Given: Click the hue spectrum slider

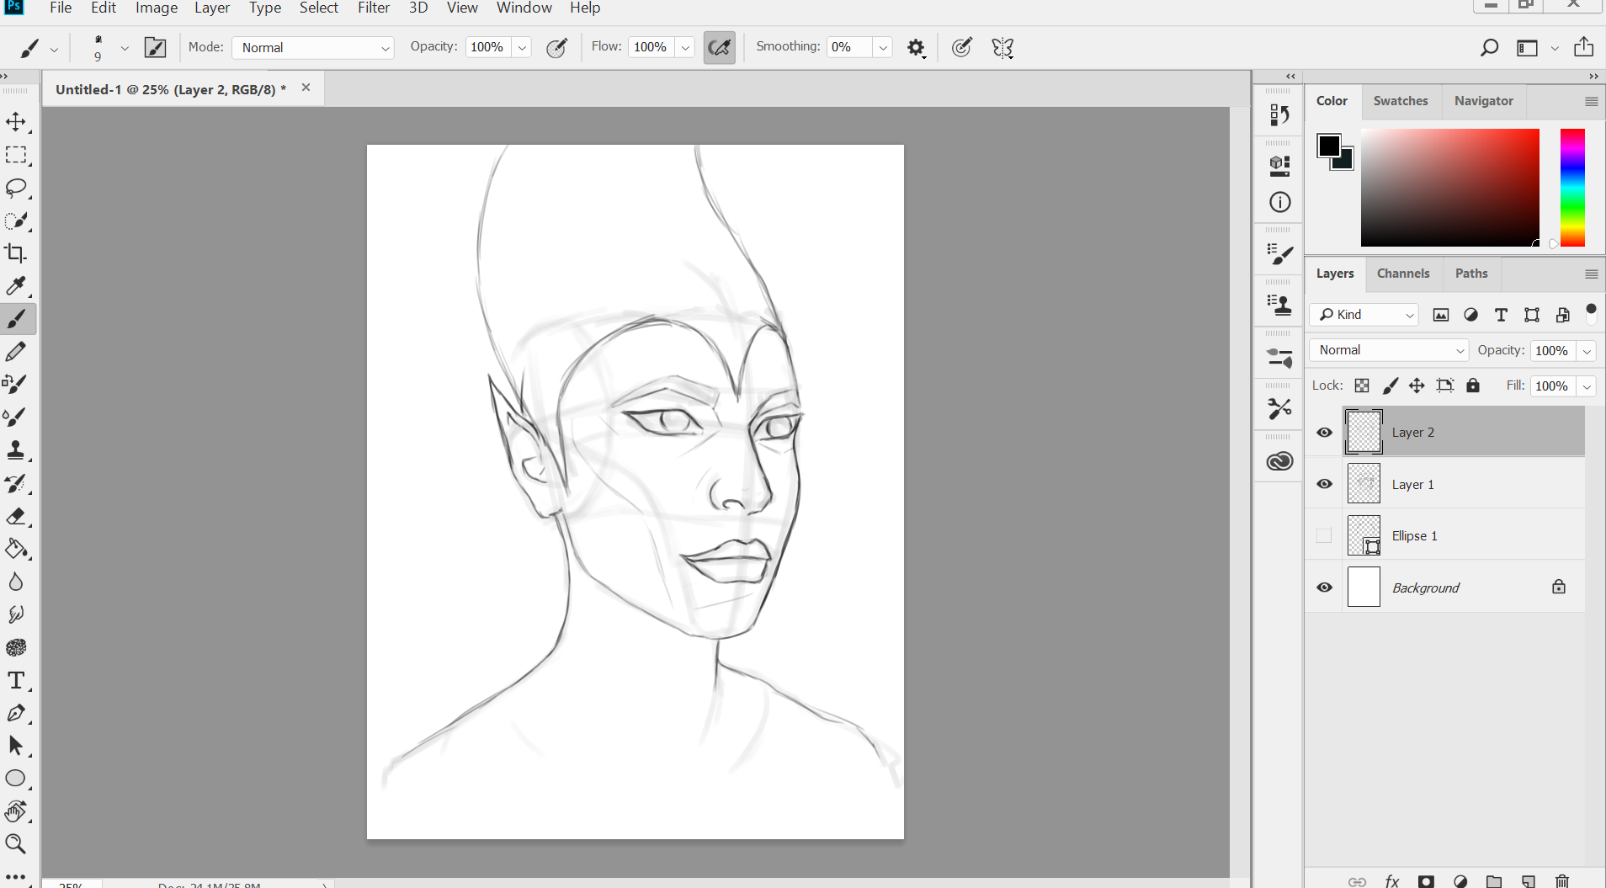Looking at the screenshot, I should pyautogui.click(x=1572, y=188).
